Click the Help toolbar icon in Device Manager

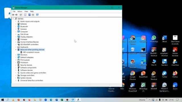pyautogui.click(x=30, y=15)
